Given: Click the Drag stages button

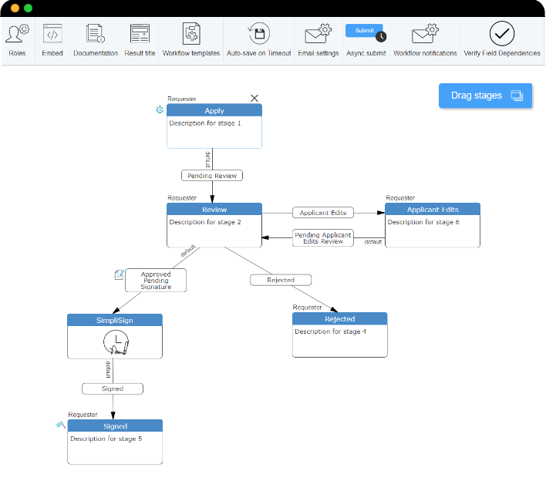Looking at the screenshot, I should 486,96.
